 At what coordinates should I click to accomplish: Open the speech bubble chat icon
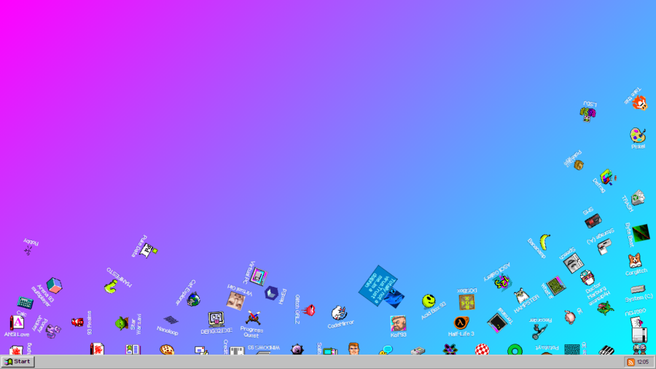(x=386, y=350)
